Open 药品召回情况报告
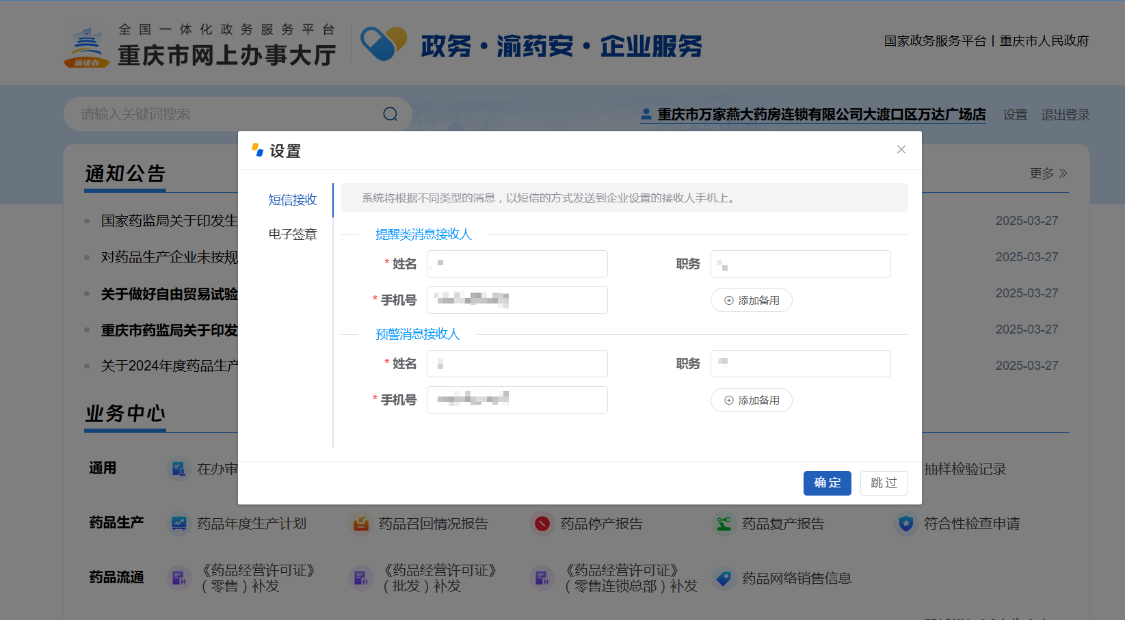The image size is (1125, 620). click(434, 524)
